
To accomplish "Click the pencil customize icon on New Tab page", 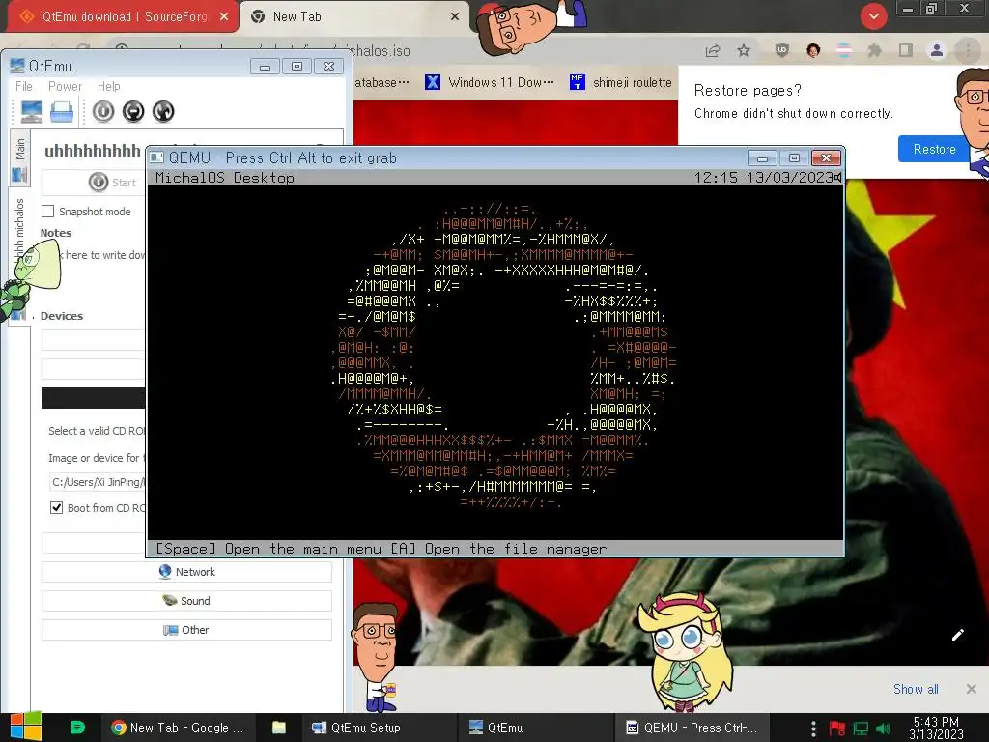I will [x=957, y=635].
